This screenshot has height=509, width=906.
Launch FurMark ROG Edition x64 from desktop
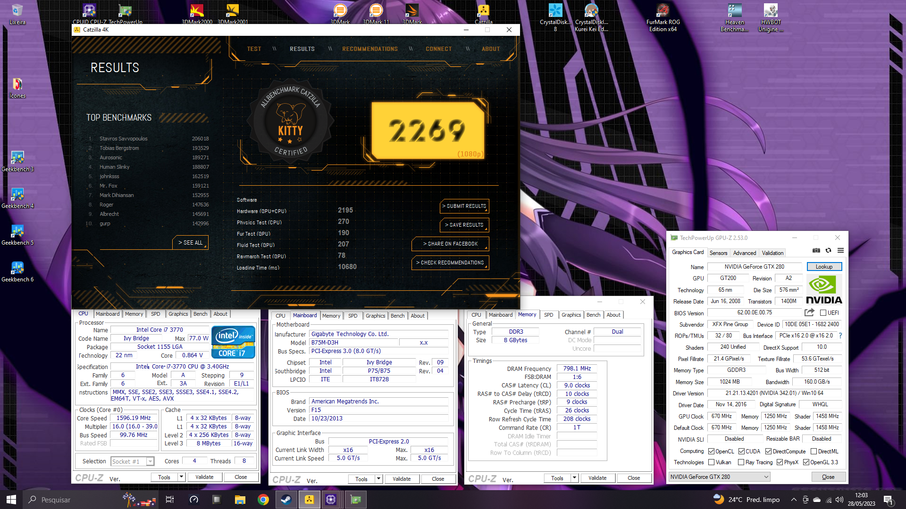point(663,18)
